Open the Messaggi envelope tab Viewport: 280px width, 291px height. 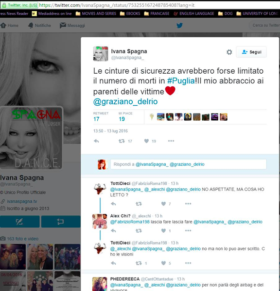pyautogui.click(x=72, y=25)
